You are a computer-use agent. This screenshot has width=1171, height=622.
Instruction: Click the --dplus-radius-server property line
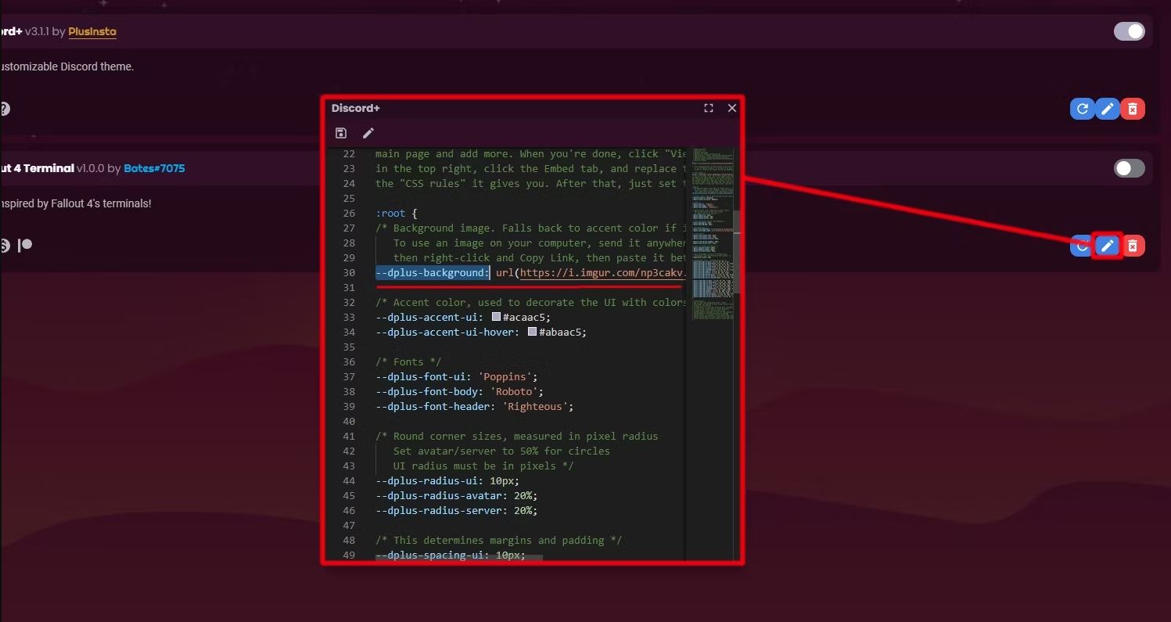(457, 511)
